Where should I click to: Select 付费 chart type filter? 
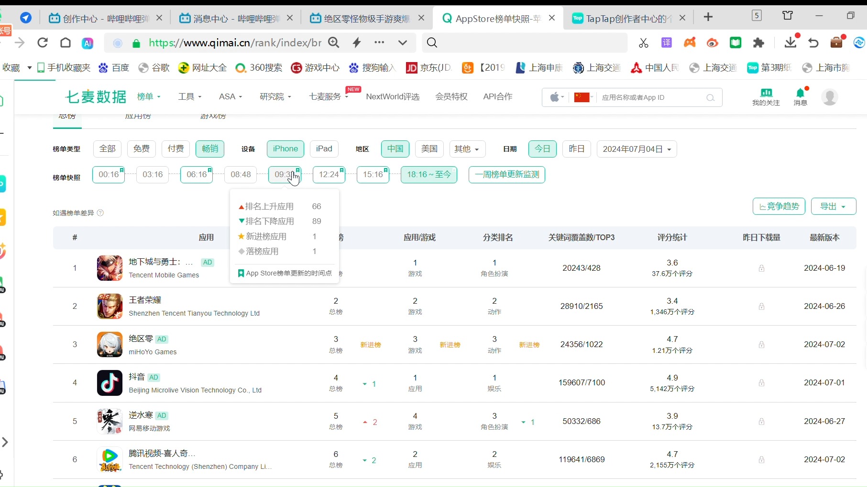[x=176, y=149]
